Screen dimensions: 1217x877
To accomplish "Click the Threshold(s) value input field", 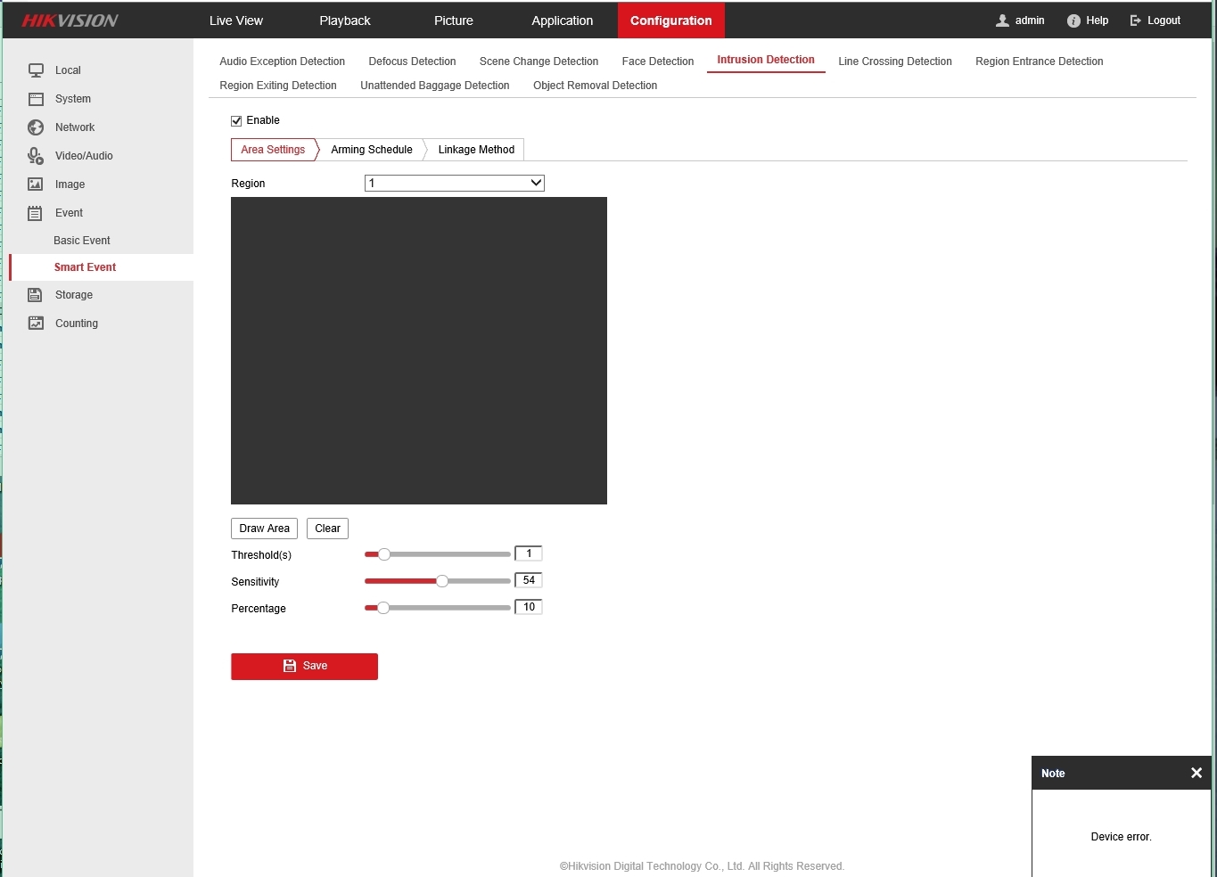I will [529, 554].
